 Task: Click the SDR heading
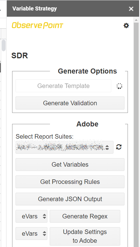pyautogui.click(x=20, y=56)
